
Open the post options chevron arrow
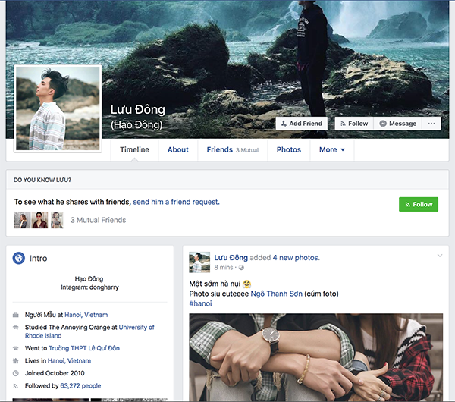440,256
